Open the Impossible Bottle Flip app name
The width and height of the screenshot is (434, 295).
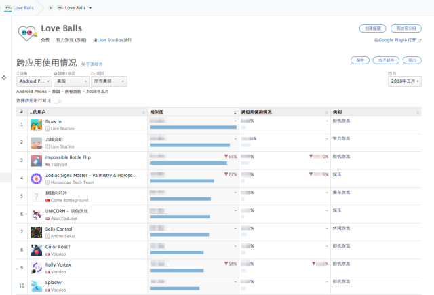point(68,157)
